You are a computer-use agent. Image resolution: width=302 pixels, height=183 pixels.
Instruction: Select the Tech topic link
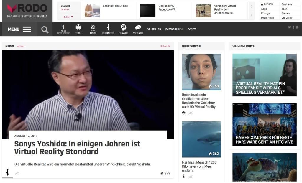point(284,9)
